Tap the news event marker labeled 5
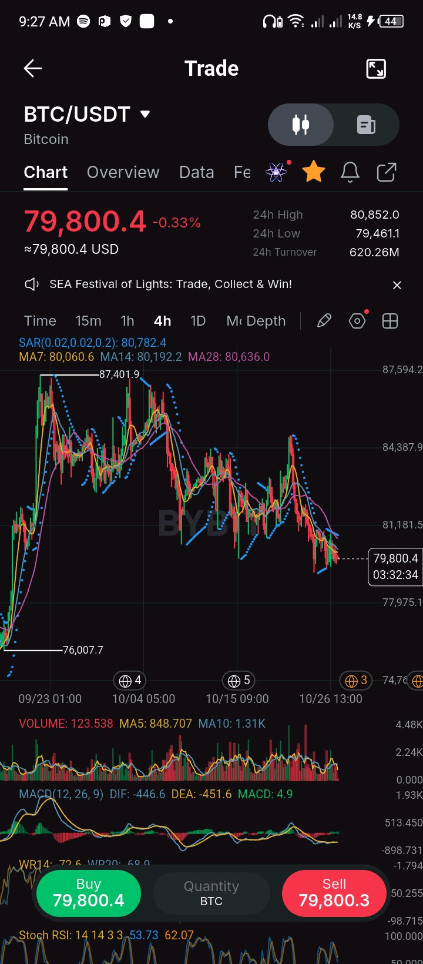Viewport: 423px width, 964px height. tap(239, 681)
